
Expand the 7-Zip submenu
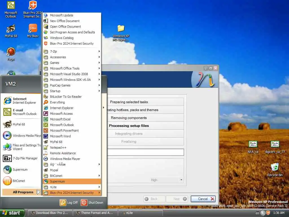pyautogui.click(x=72, y=51)
